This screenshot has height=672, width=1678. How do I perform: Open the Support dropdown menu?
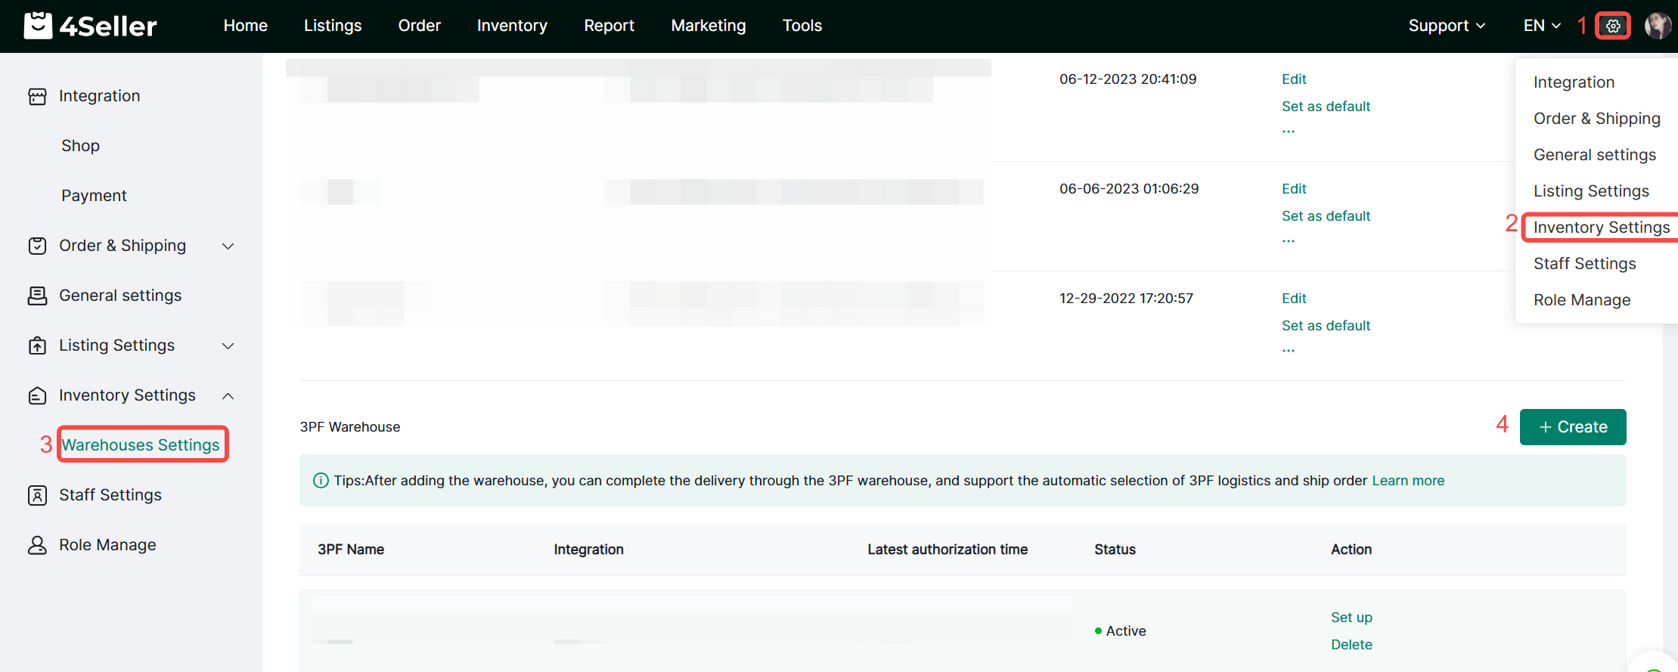[x=1446, y=26]
